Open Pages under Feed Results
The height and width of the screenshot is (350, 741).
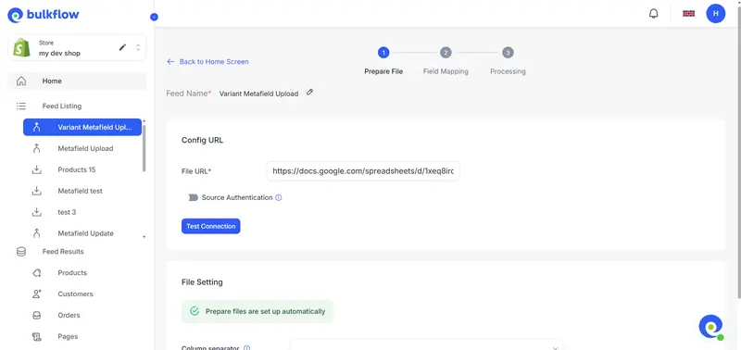pos(68,336)
